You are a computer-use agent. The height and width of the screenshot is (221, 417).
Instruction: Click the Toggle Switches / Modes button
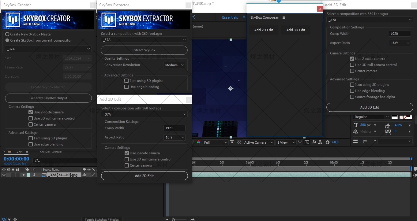tap(102, 219)
